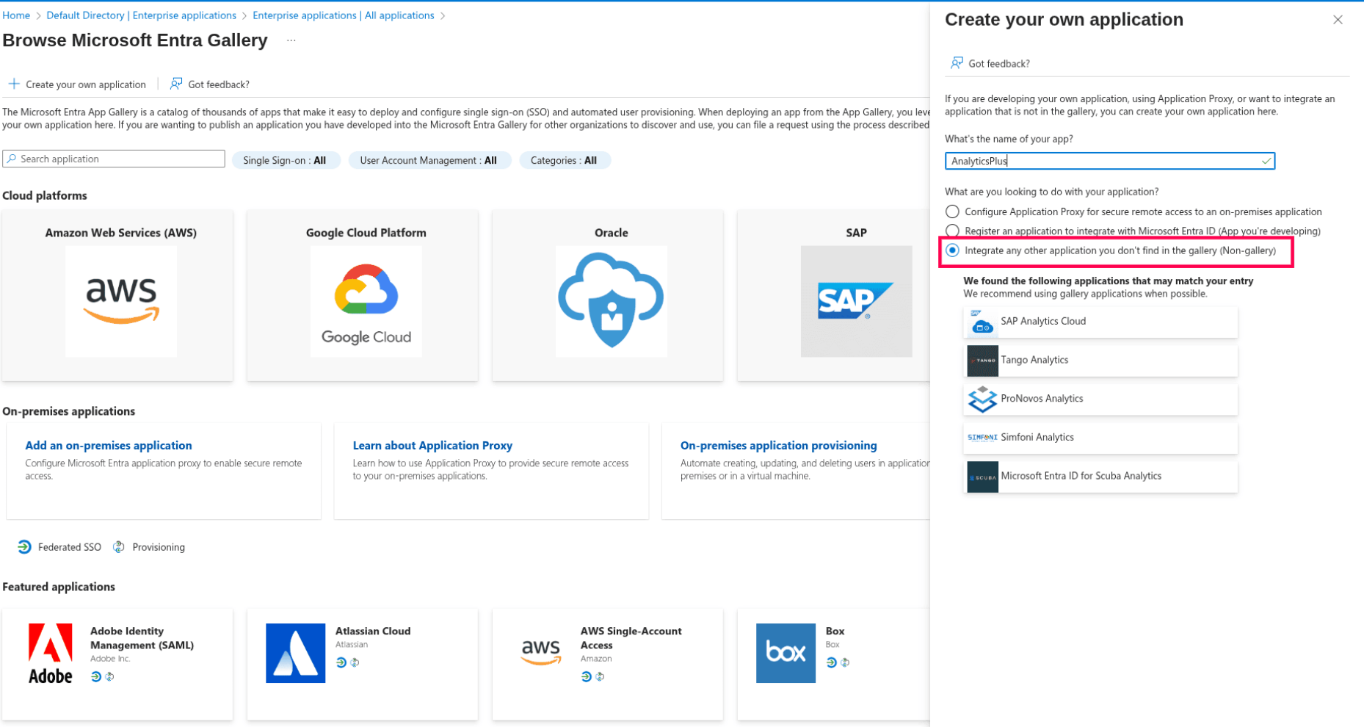
Task: Click the plus icon for Create your own application
Action: (x=14, y=84)
